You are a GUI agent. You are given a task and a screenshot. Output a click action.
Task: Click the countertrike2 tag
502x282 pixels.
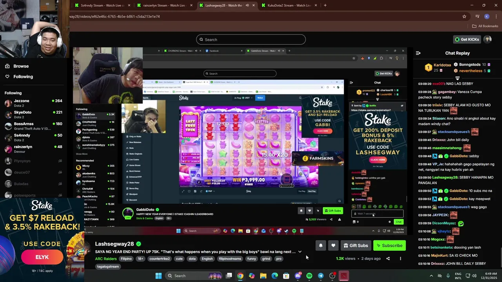pyautogui.click(x=160, y=259)
